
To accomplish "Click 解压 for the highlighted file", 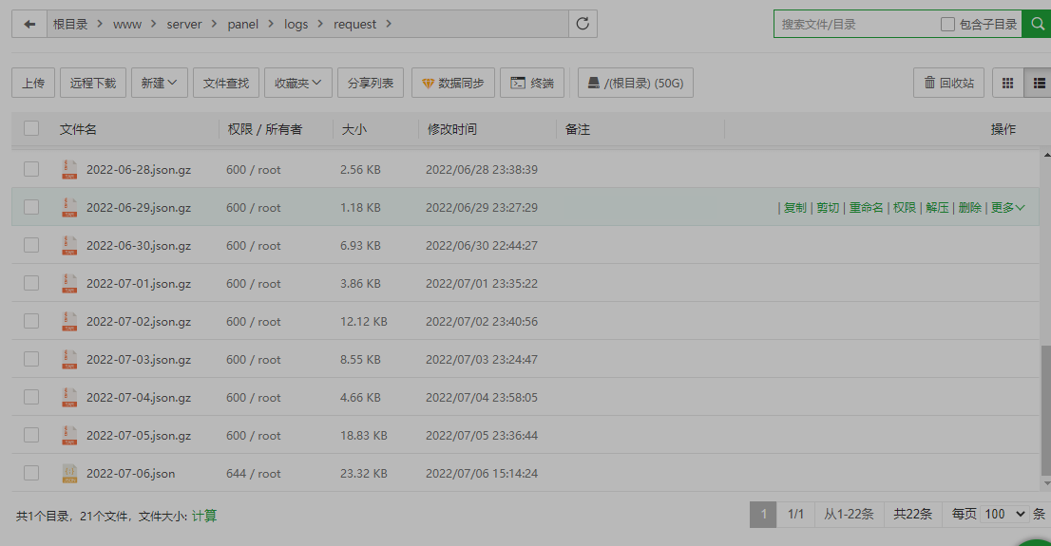I will coord(937,208).
